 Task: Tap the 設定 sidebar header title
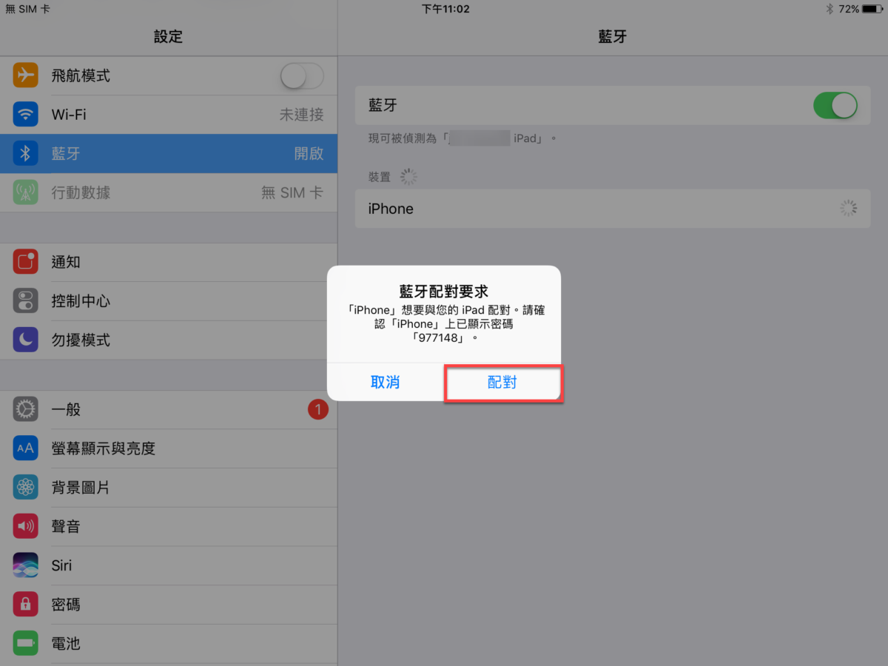pyautogui.click(x=168, y=36)
